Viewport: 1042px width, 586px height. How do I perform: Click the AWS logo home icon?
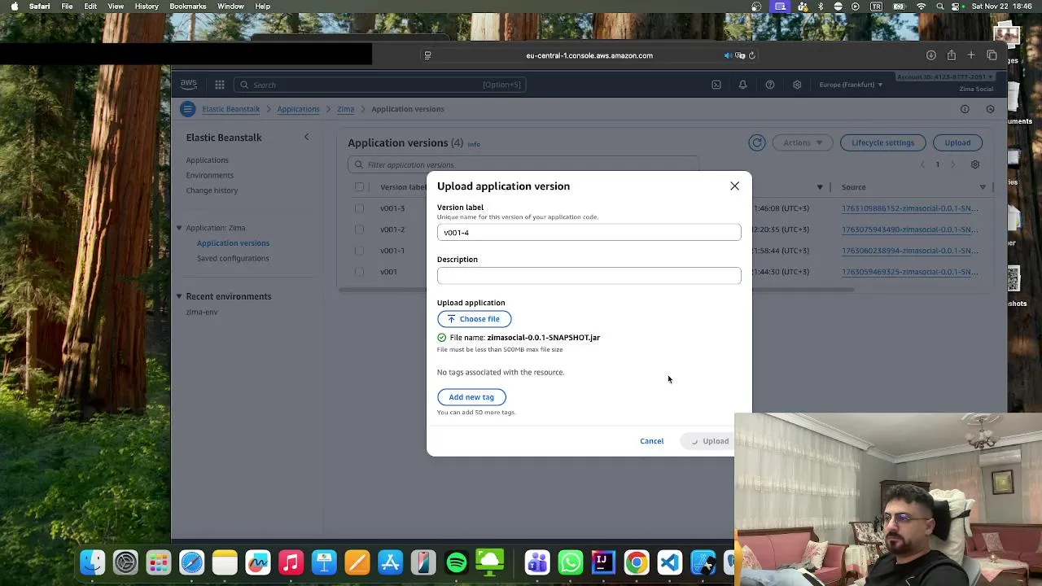click(x=189, y=84)
